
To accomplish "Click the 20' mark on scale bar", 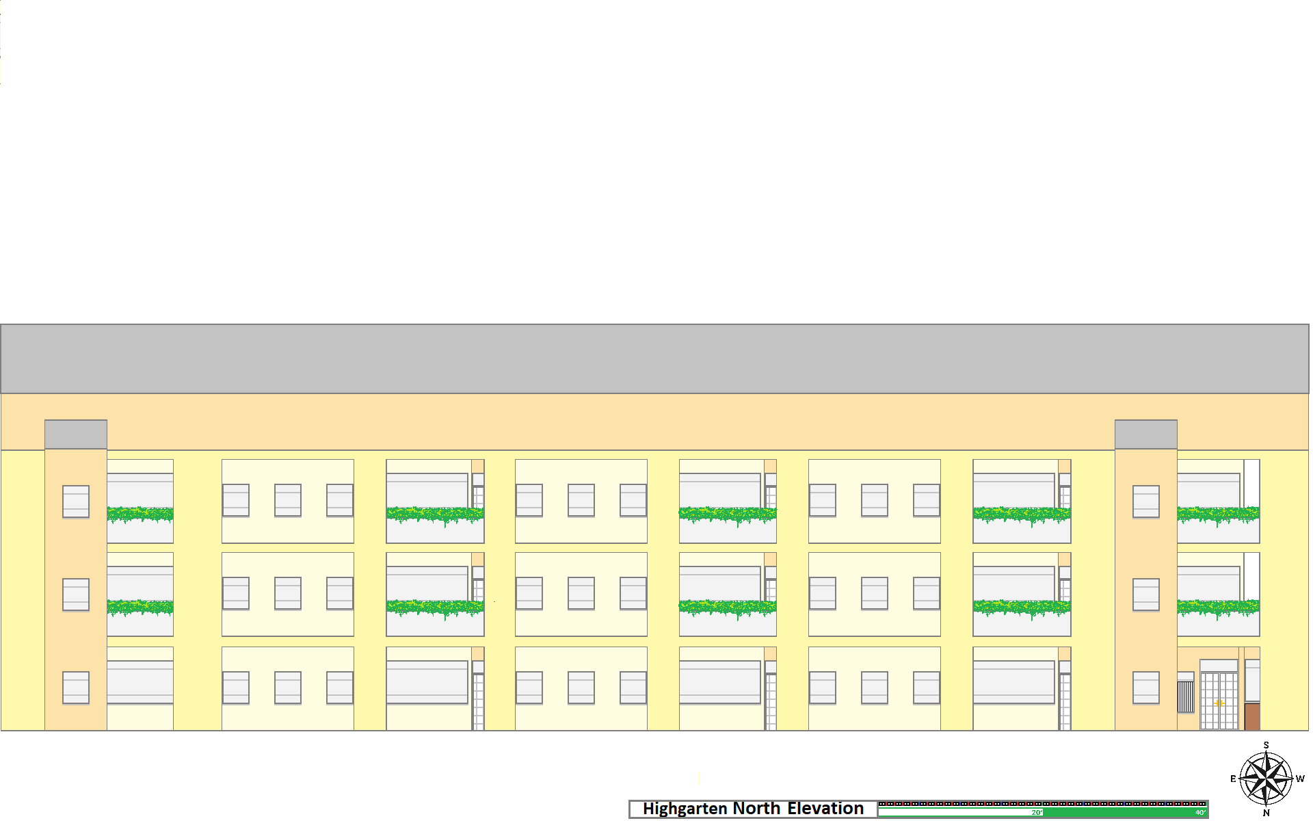I will pos(1037,813).
